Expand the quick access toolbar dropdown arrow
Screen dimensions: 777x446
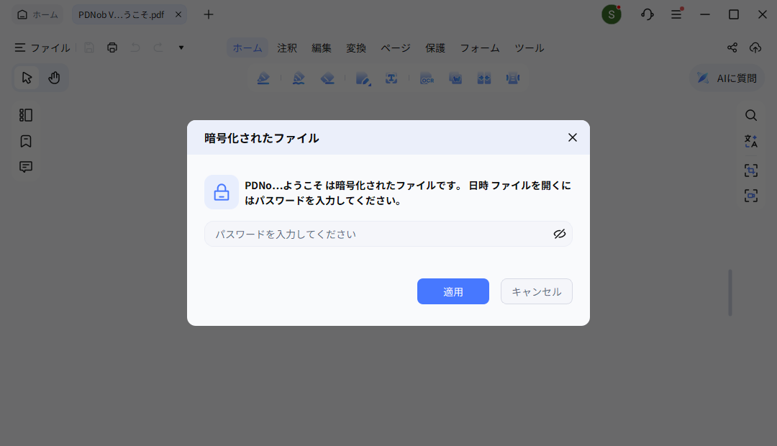coord(181,47)
